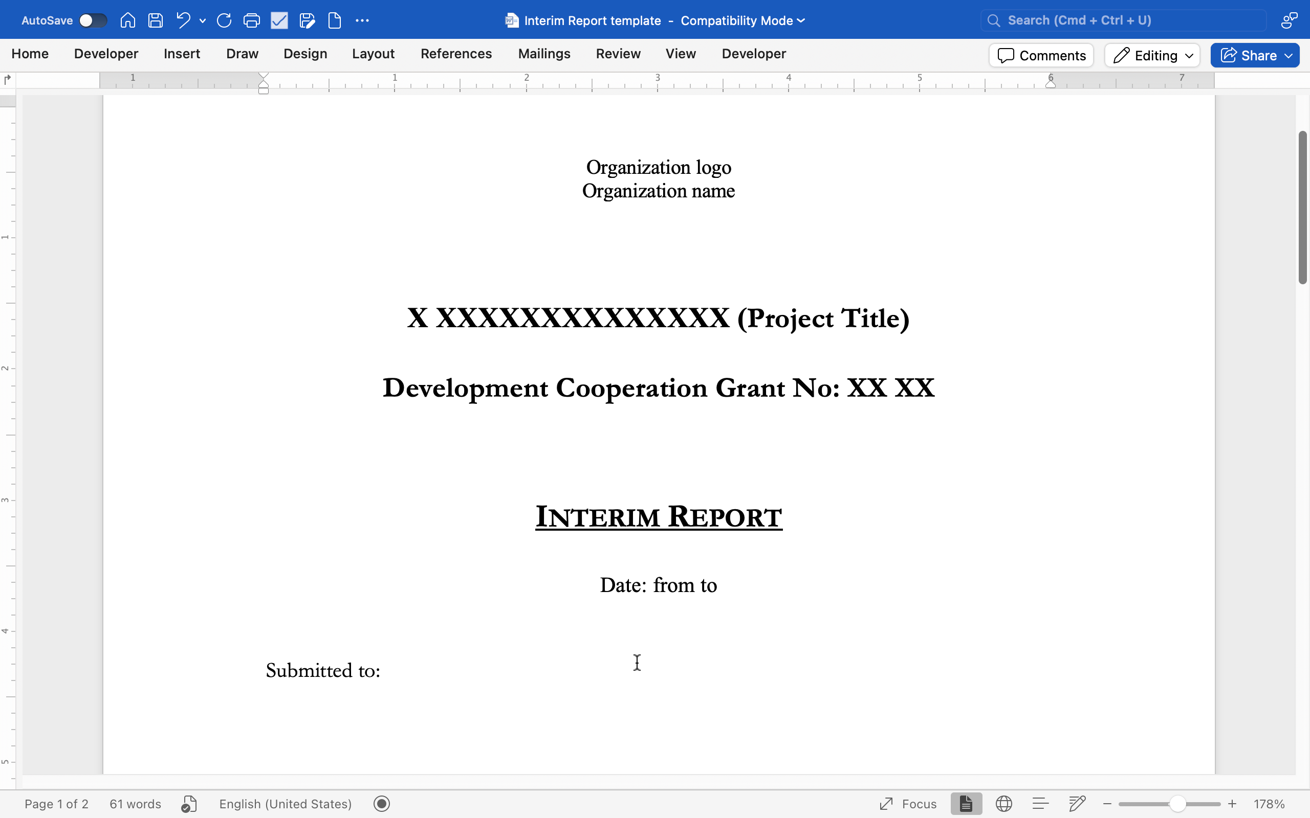This screenshot has height=818, width=1310.
Task: Click the macro recording status icon
Action: (x=382, y=804)
